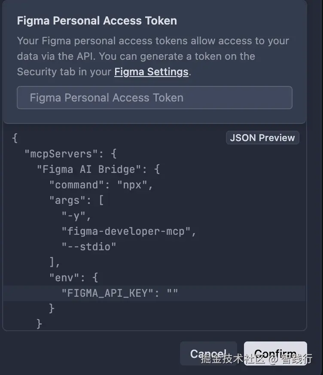Click the "--stdio" argument line
The image size is (323, 375).
click(x=89, y=247)
